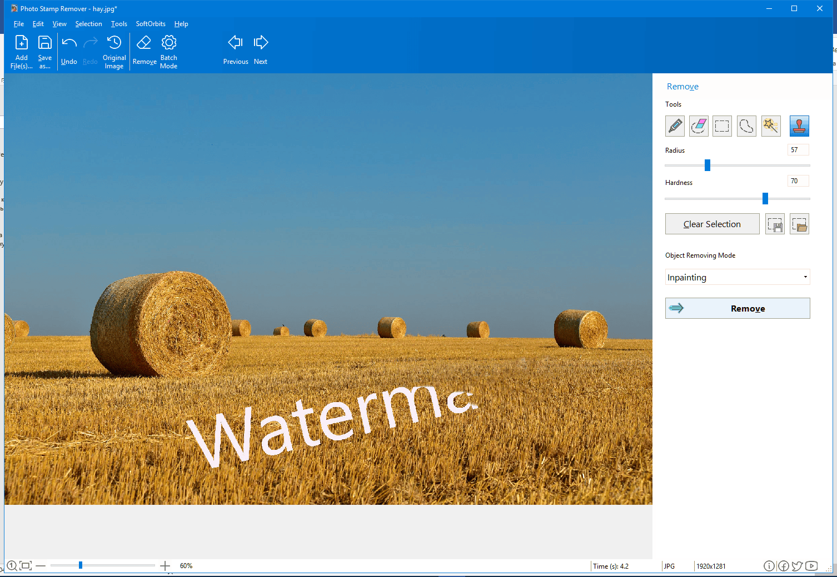Screen dimensions: 837x577
Task: Open the Object Removing Mode dropdown
Action: pyautogui.click(x=738, y=277)
